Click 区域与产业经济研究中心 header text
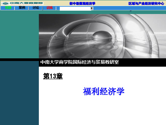 click(146, 4)
